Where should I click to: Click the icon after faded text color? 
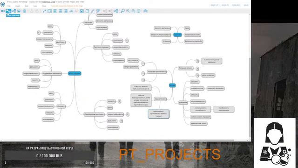pos(82,11)
